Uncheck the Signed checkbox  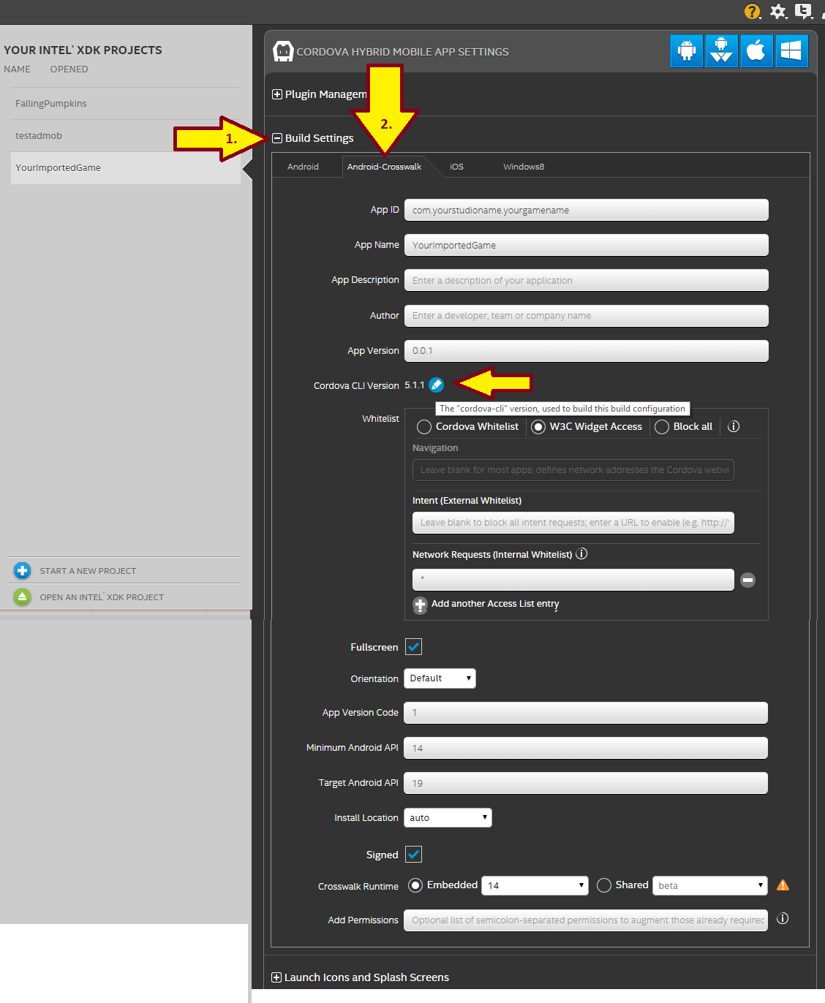tap(413, 855)
